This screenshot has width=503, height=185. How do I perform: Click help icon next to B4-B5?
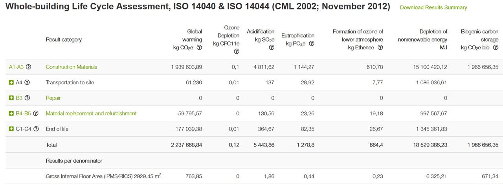point(36,113)
